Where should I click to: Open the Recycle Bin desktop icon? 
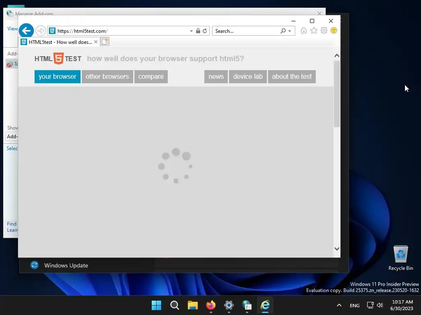pos(400,258)
